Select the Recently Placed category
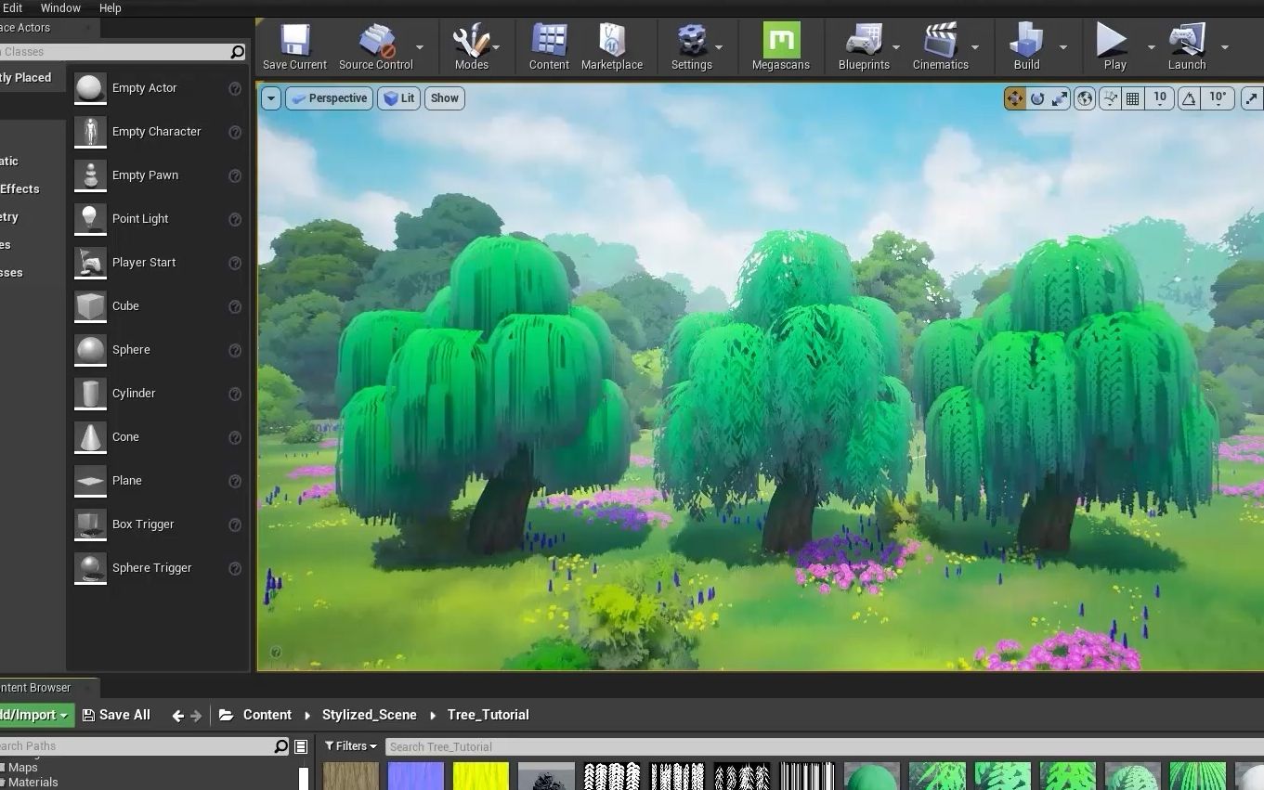 tap(33, 78)
